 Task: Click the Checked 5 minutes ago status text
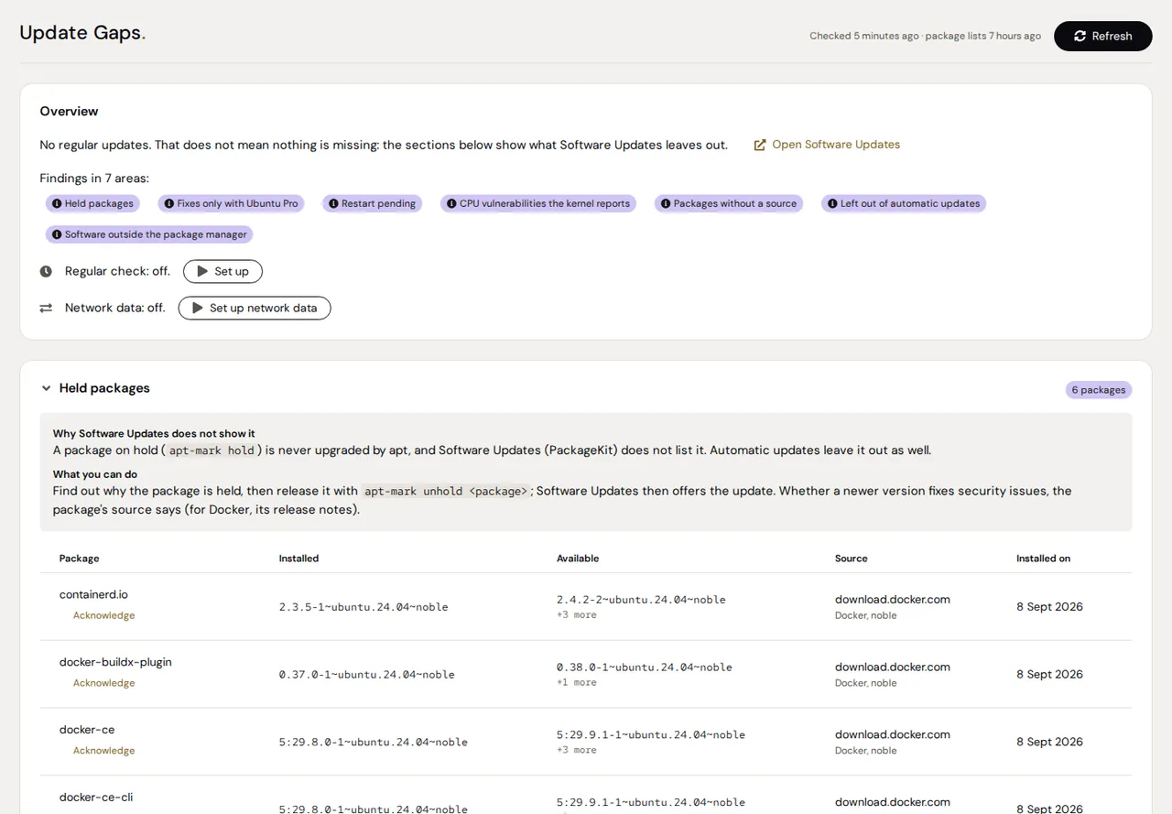point(863,36)
